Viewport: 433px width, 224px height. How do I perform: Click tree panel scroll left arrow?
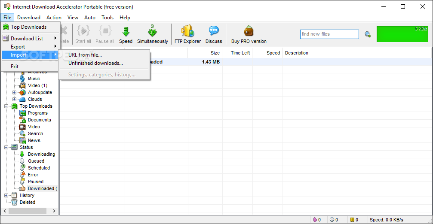pyautogui.click(x=5, y=211)
